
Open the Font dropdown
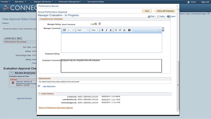[x=83, y=30]
